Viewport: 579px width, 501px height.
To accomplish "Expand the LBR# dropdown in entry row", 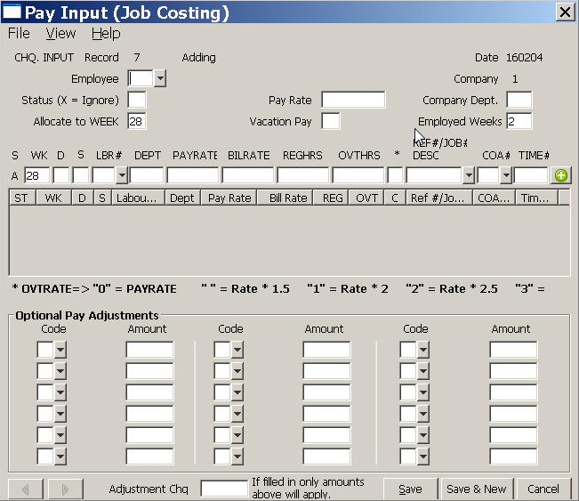I will pyautogui.click(x=122, y=175).
